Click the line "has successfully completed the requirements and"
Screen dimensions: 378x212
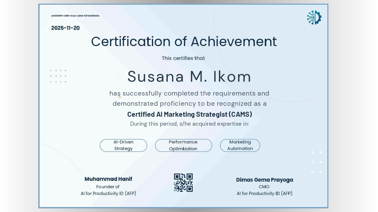pyautogui.click(x=189, y=93)
